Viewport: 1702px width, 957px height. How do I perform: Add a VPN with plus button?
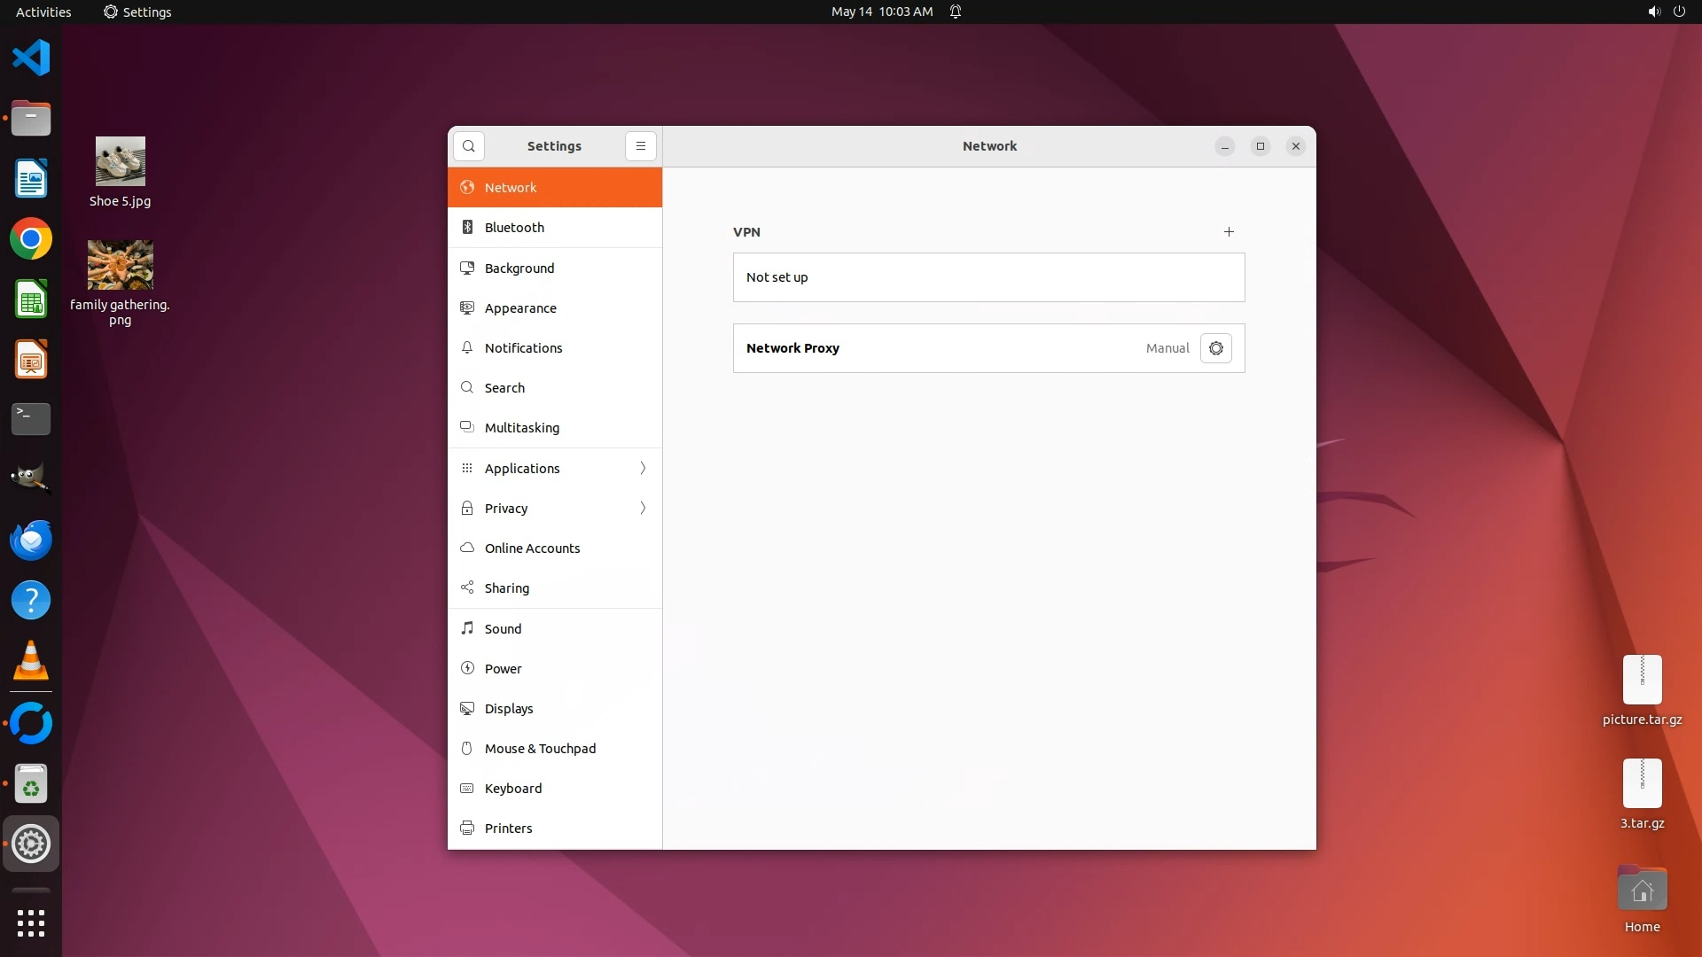(x=1229, y=232)
